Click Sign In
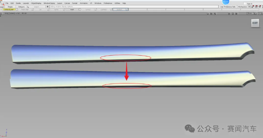The height and width of the screenshot is (138, 263). [249, 4]
